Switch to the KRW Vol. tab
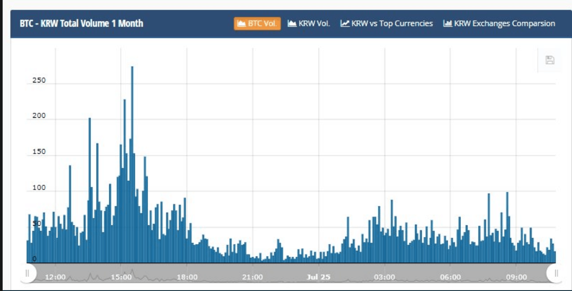Screen dimensions: 572x291 click(x=309, y=23)
